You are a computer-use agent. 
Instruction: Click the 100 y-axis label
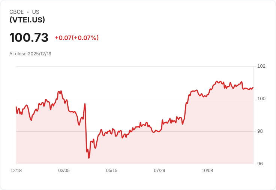coord(261,99)
